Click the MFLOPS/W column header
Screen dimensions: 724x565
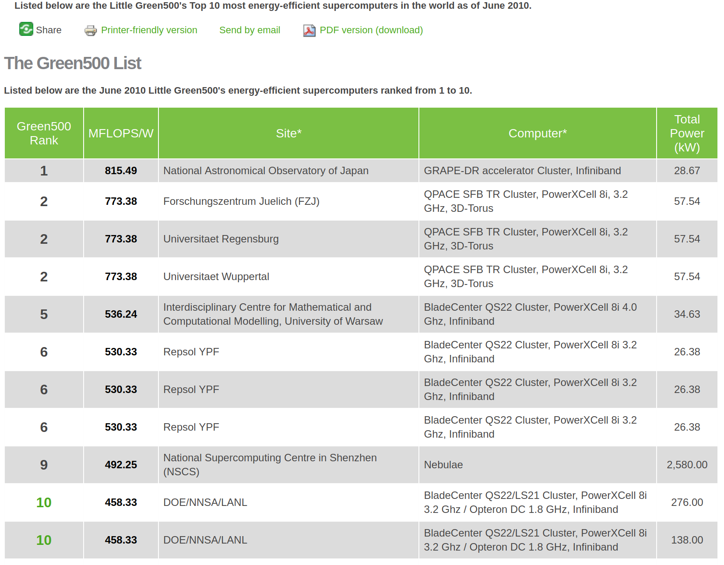tap(121, 133)
